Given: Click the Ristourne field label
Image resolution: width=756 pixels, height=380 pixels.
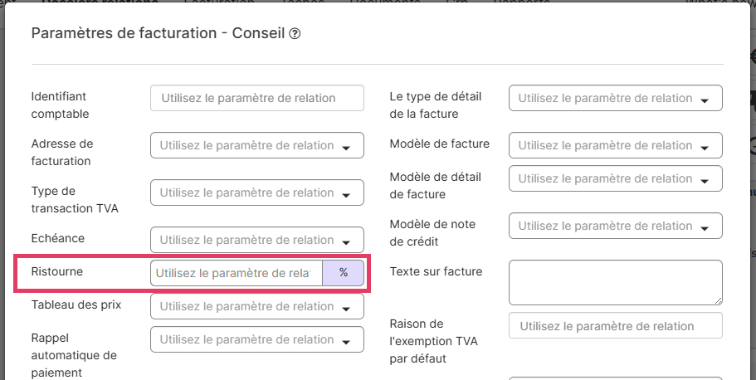Looking at the screenshot, I should coord(57,271).
